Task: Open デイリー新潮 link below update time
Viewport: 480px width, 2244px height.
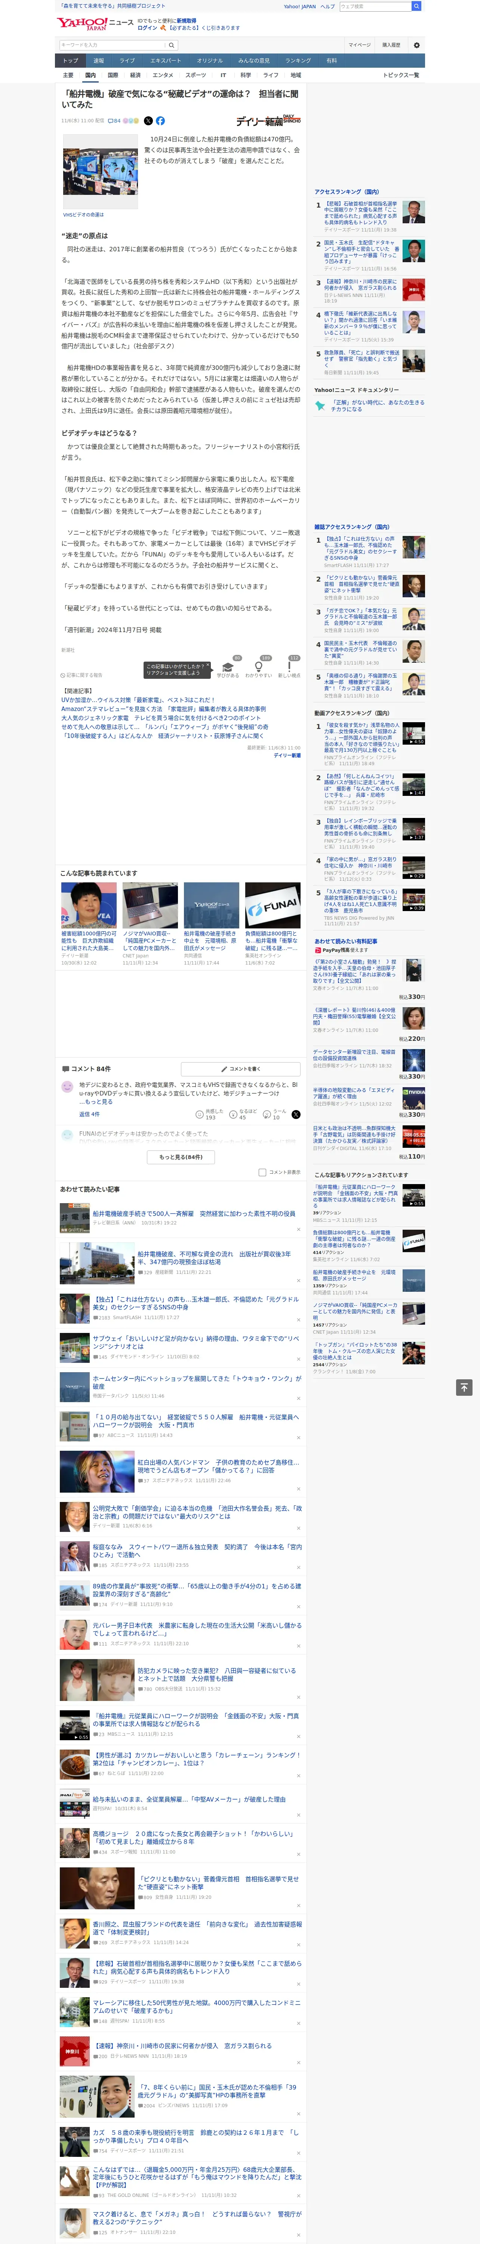Action: 287,755
